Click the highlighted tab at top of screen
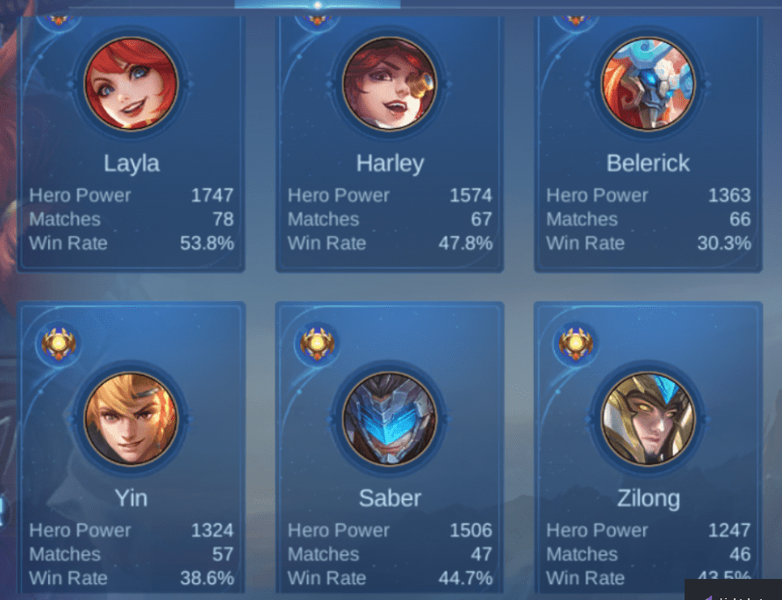 pos(317,4)
